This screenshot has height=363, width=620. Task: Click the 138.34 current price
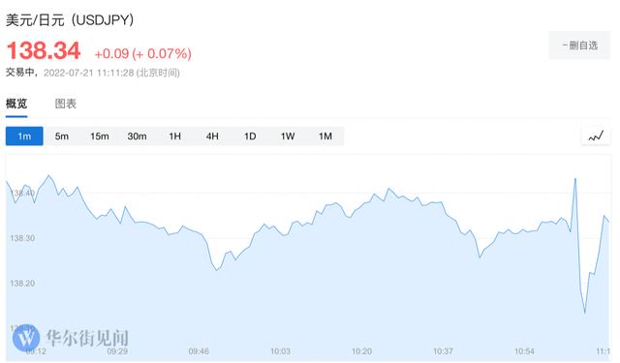coord(44,50)
